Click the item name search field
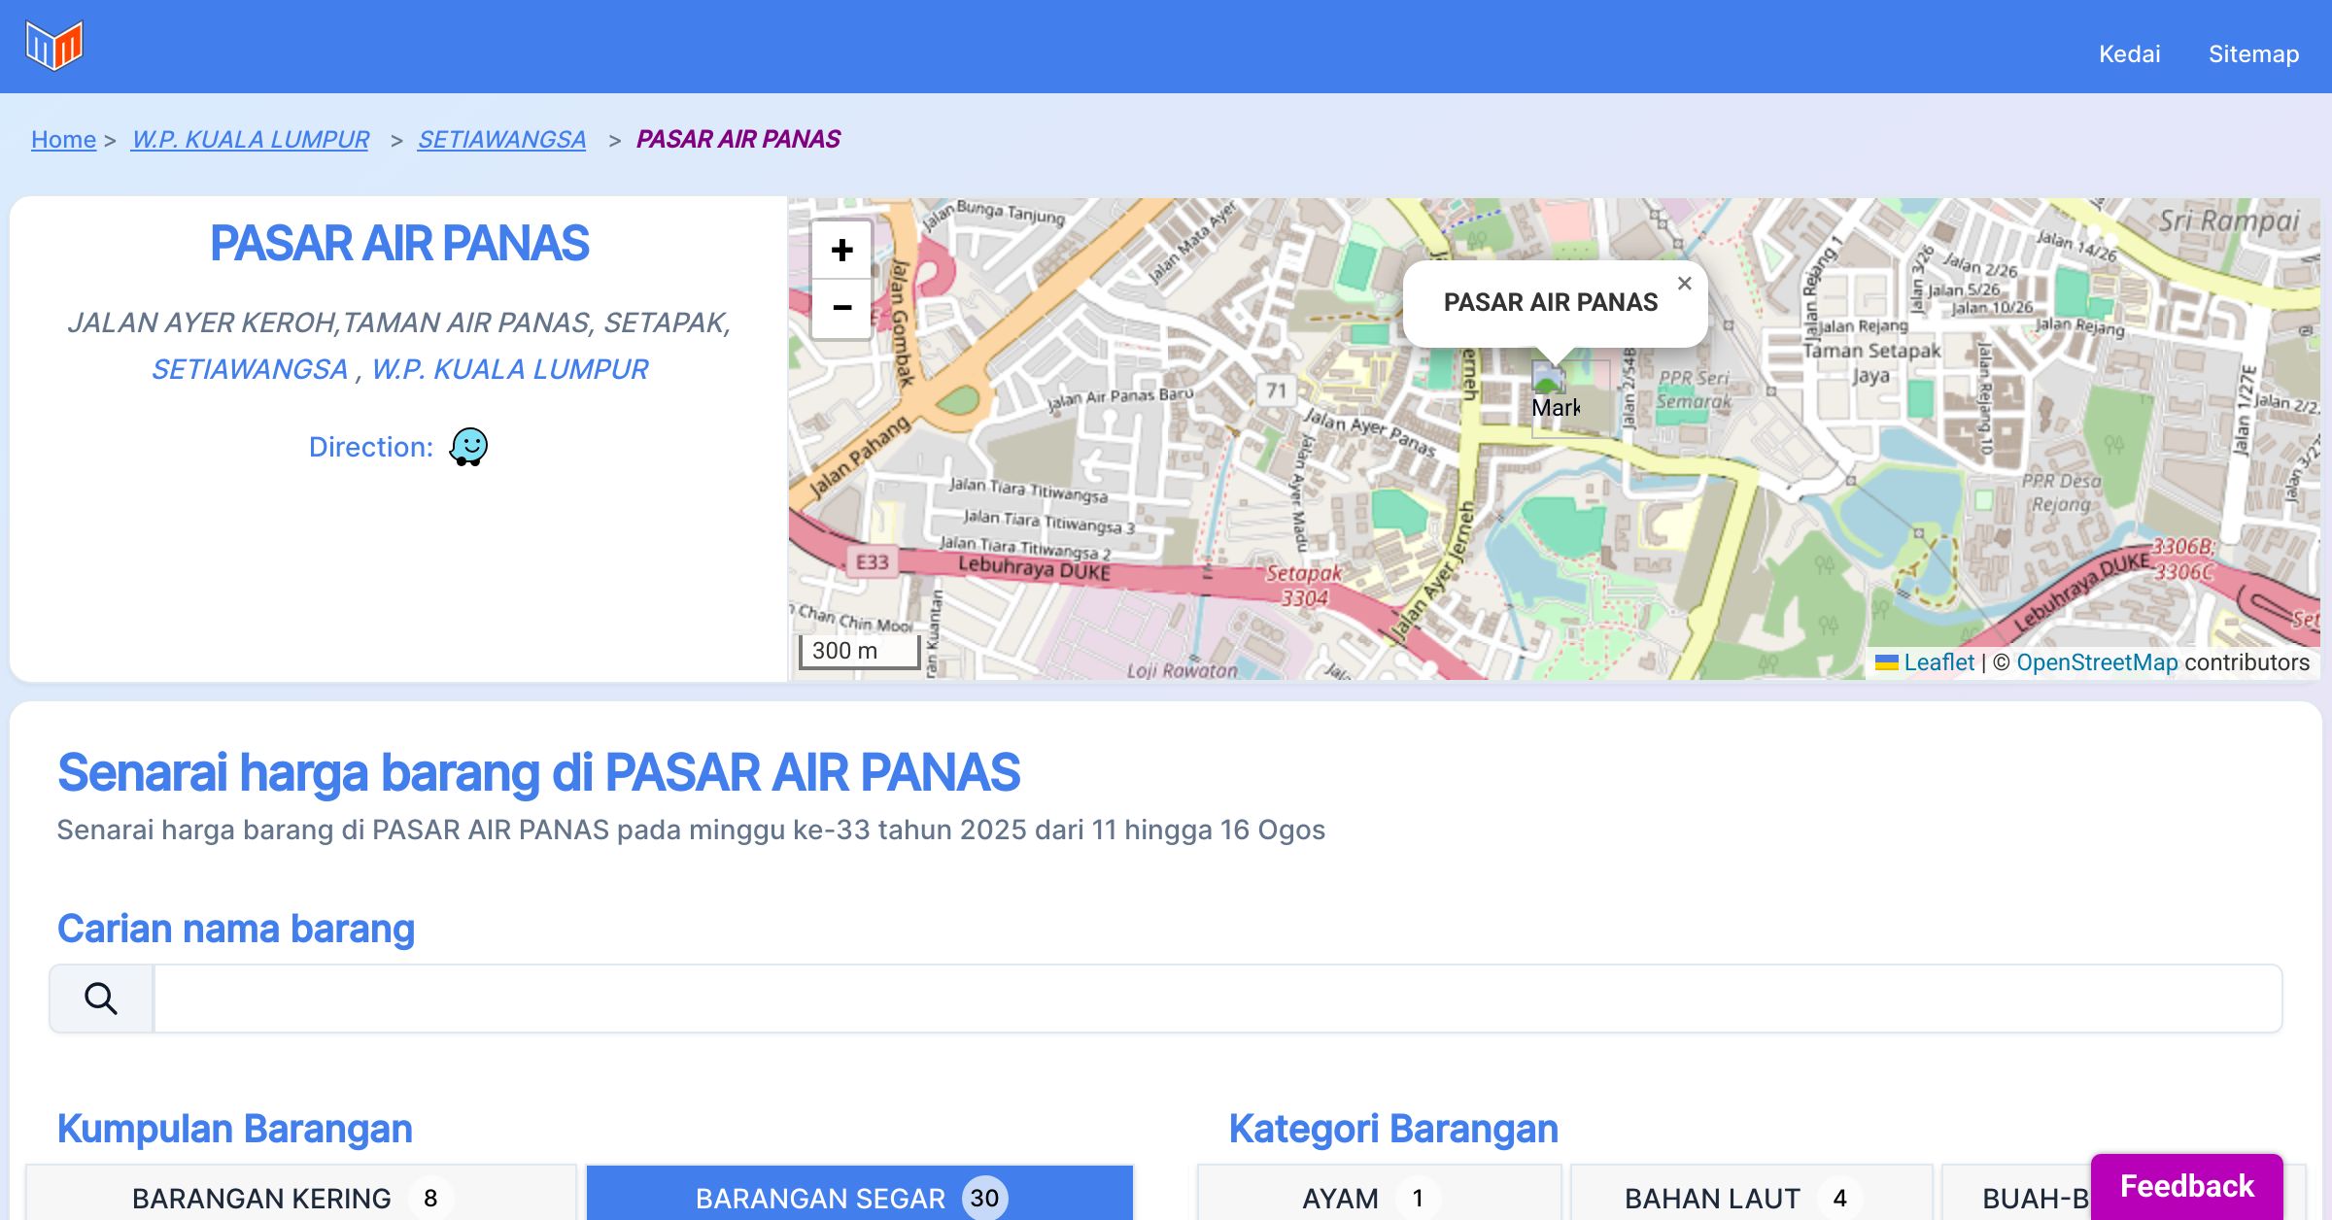Viewport: 2332px width, 1220px height. tap(1217, 999)
